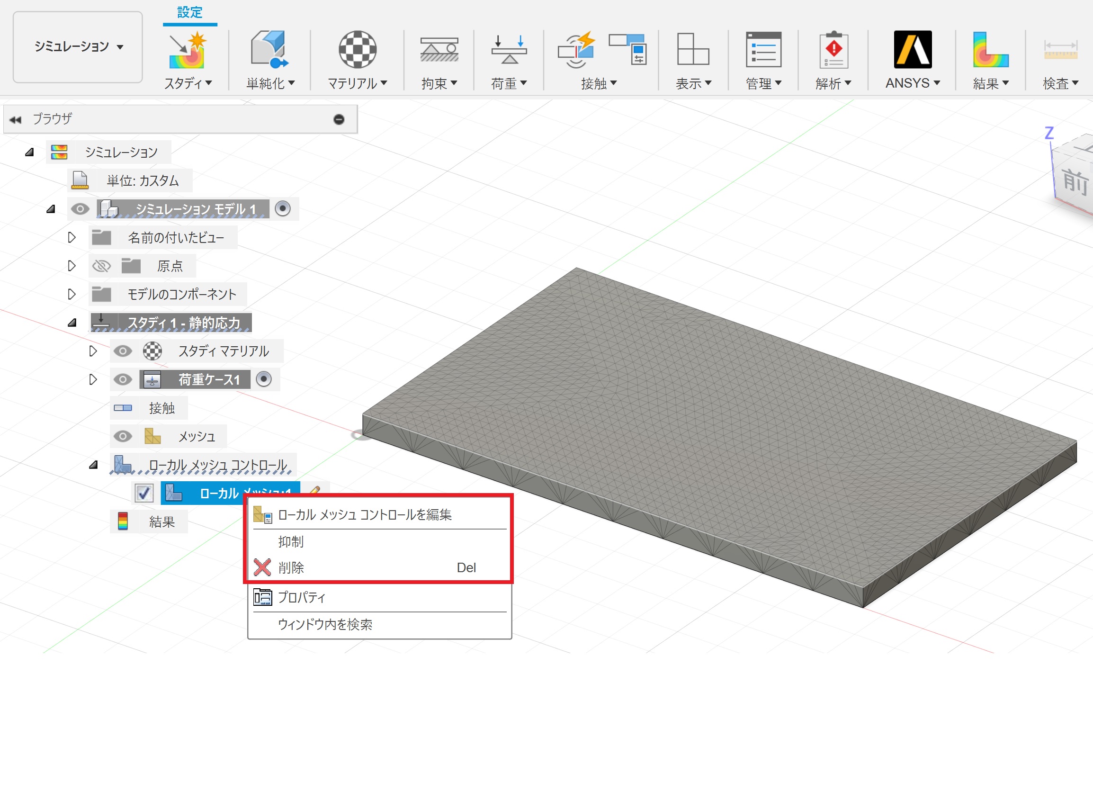Click the Constraint (拘束) toolbar icon
Viewport: 1093px width, 791px height.
[439, 50]
